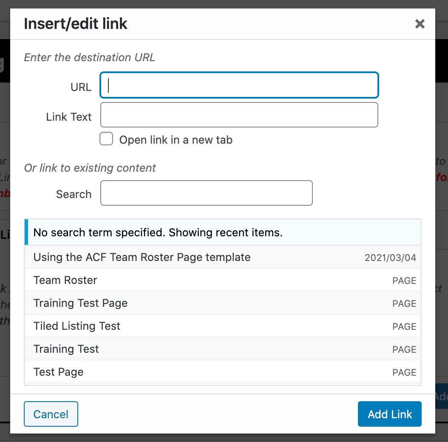
Task: Click the 'Search' field label
Action: tap(74, 194)
